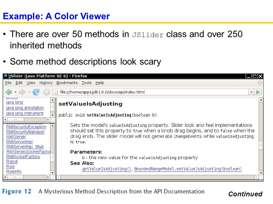Viewport: 273px width, 204px height.
Task: Open the Back history dropdown arrow
Action: (15, 92)
